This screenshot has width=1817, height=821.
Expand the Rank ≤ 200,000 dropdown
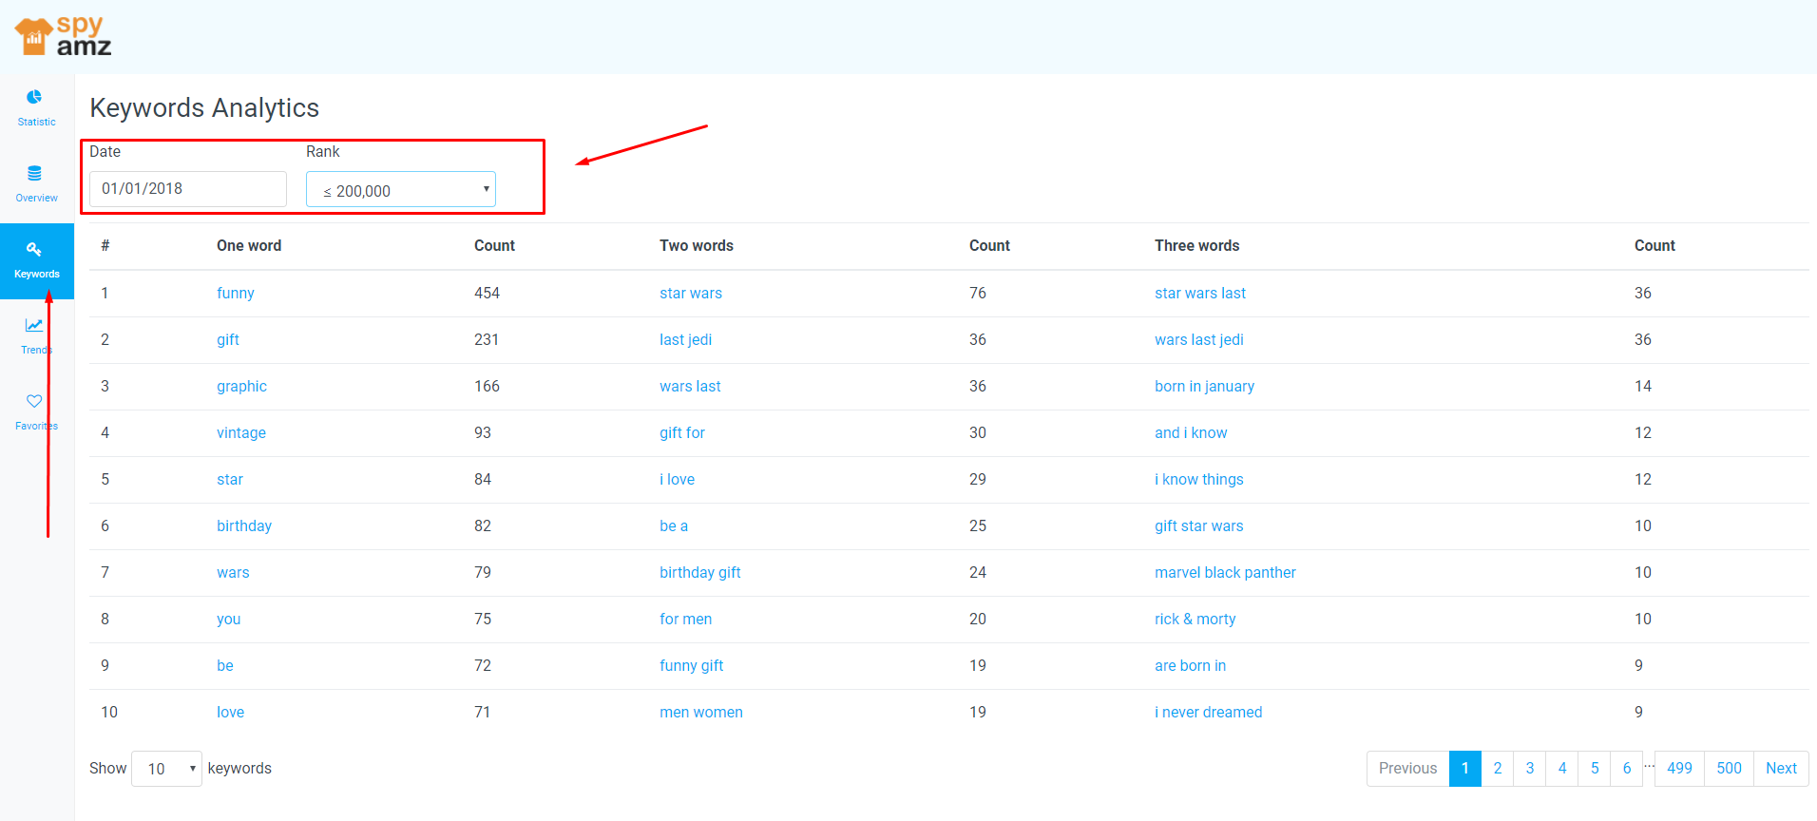(401, 189)
